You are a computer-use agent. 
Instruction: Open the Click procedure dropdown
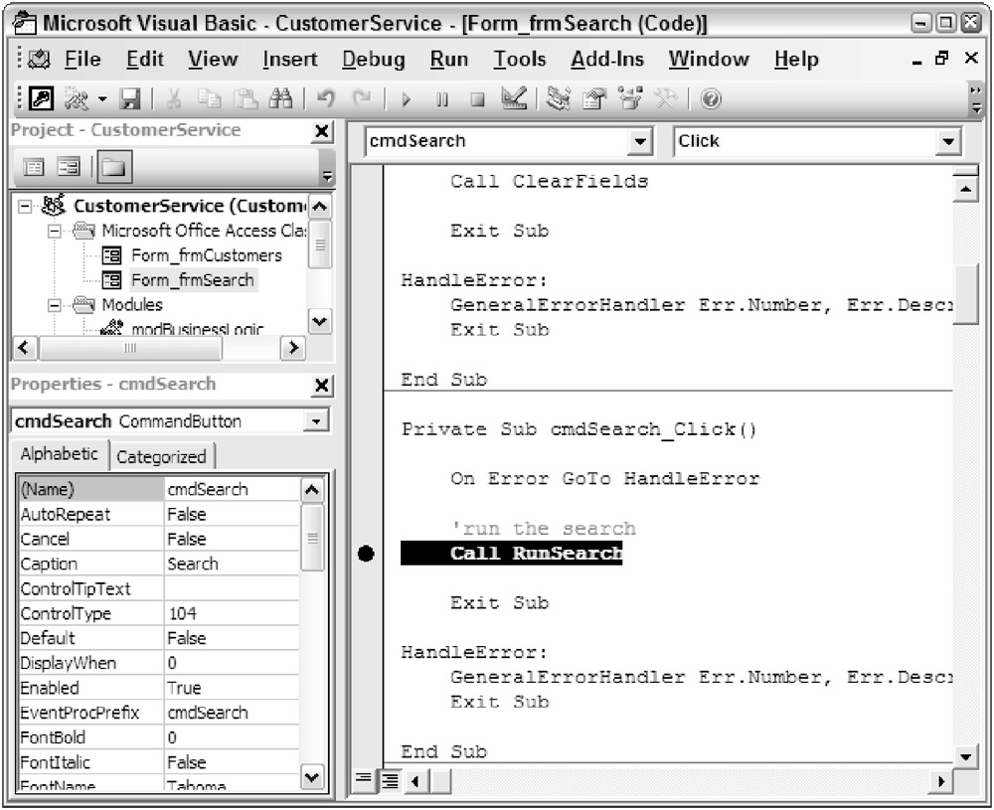click(947, 142)
